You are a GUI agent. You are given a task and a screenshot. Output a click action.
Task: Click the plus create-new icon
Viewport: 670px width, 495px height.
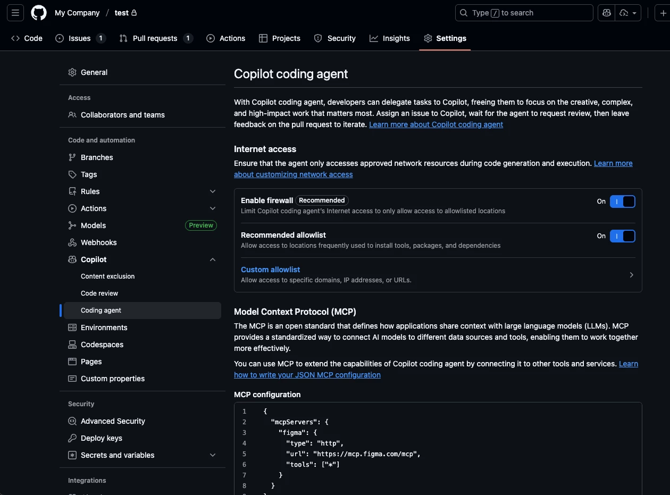[x=663, y=13]
